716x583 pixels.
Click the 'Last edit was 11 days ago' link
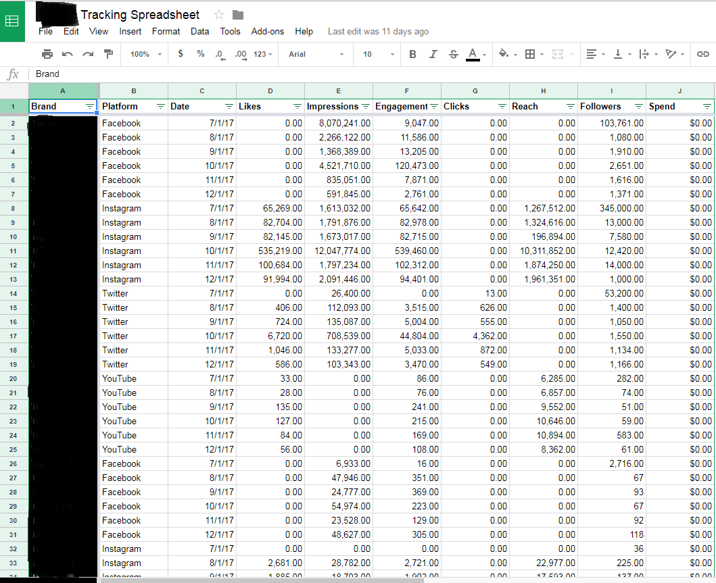(x=378, y=32)
